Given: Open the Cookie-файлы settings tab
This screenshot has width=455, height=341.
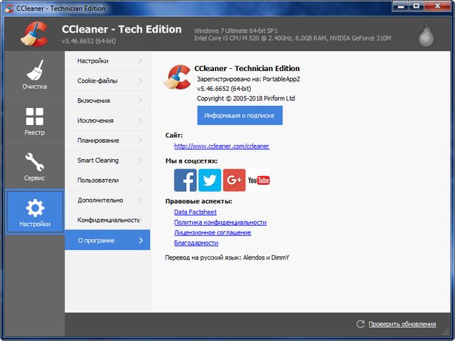Looking at the screenshot, I should pos(98,81).
